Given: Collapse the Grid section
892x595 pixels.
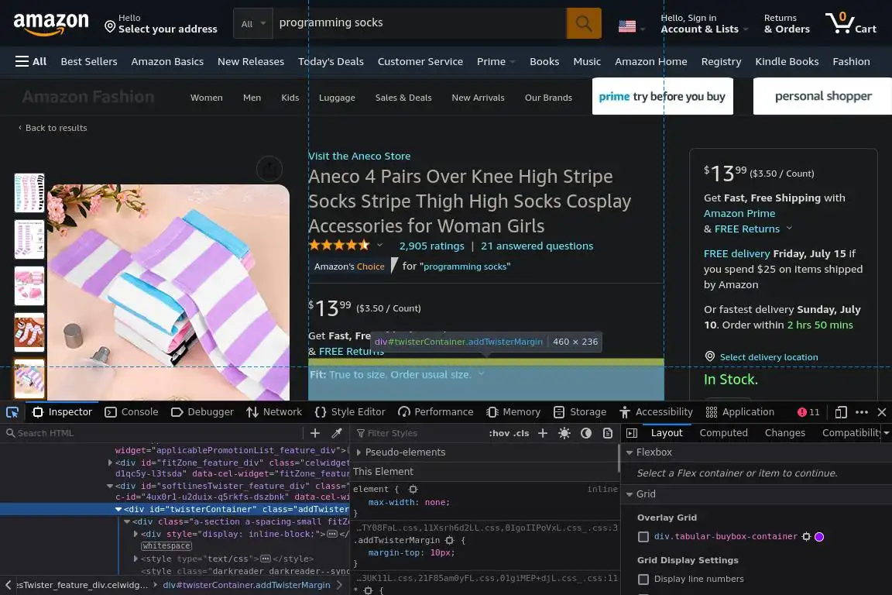Looking at the screenshot, I should point(630,494).
